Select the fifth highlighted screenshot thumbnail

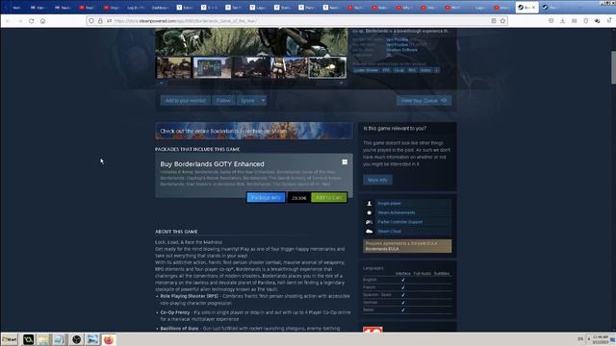pos(327,67)
